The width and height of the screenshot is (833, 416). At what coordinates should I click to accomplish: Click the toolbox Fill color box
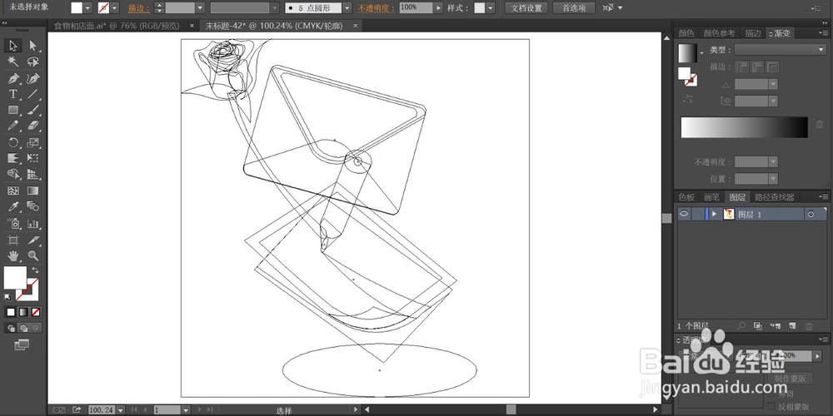(15, 278)
